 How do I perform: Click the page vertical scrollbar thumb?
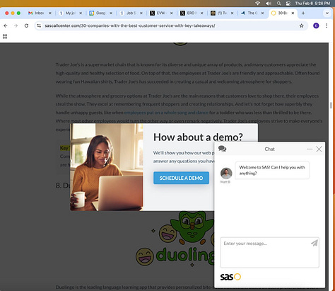pos(331,105)
